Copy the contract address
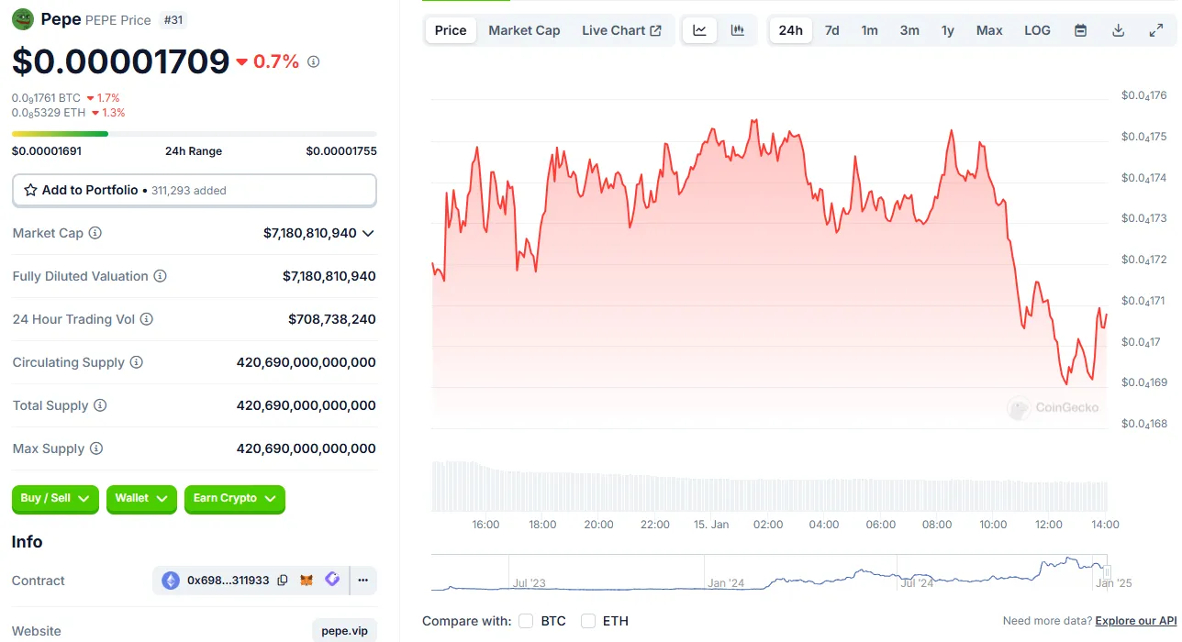This screenshot has width=1182, height=642. pos(283,581)
